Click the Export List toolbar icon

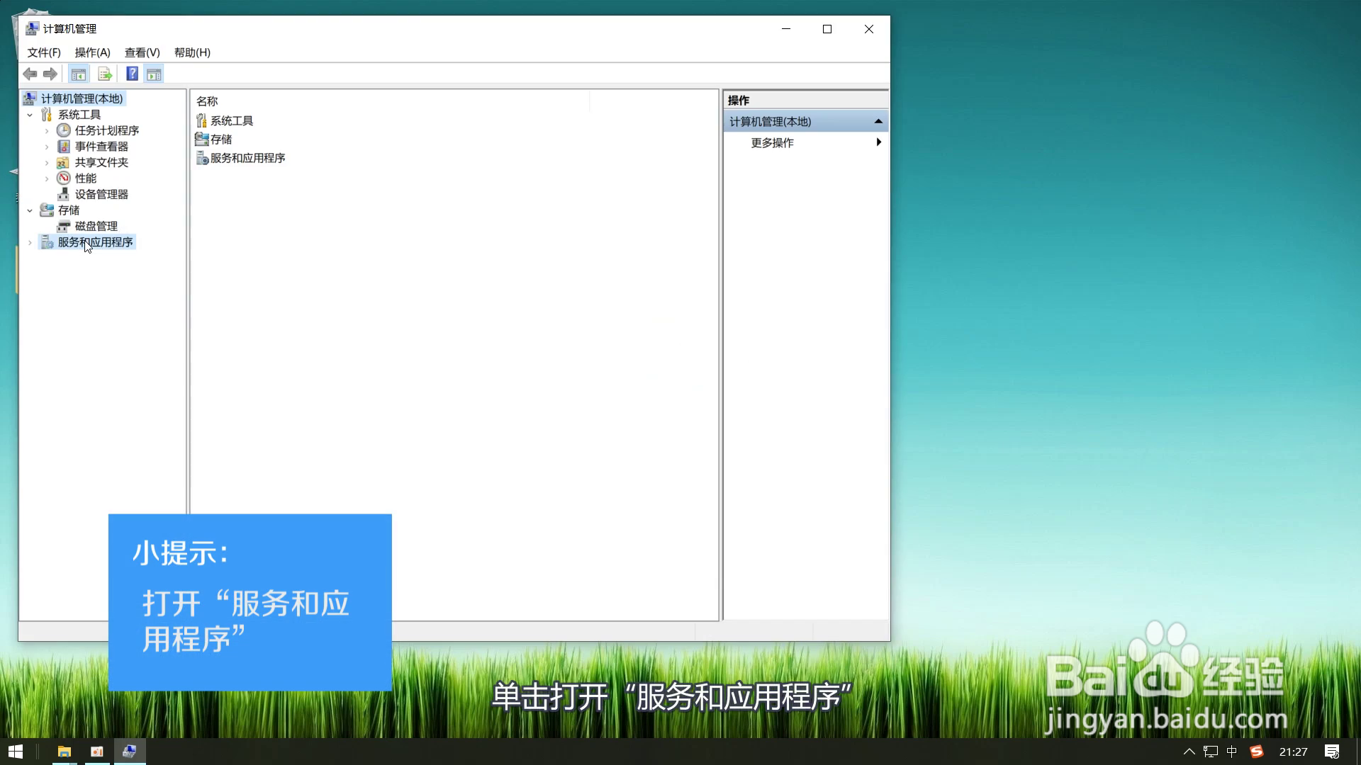(105, 74)
